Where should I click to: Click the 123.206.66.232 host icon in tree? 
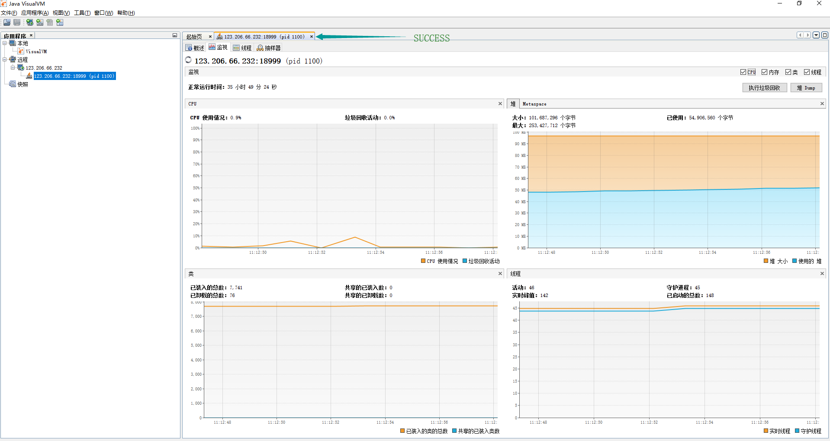(21, 68)
